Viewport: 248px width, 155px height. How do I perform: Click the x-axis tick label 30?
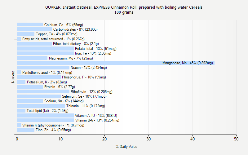(148, 139)
